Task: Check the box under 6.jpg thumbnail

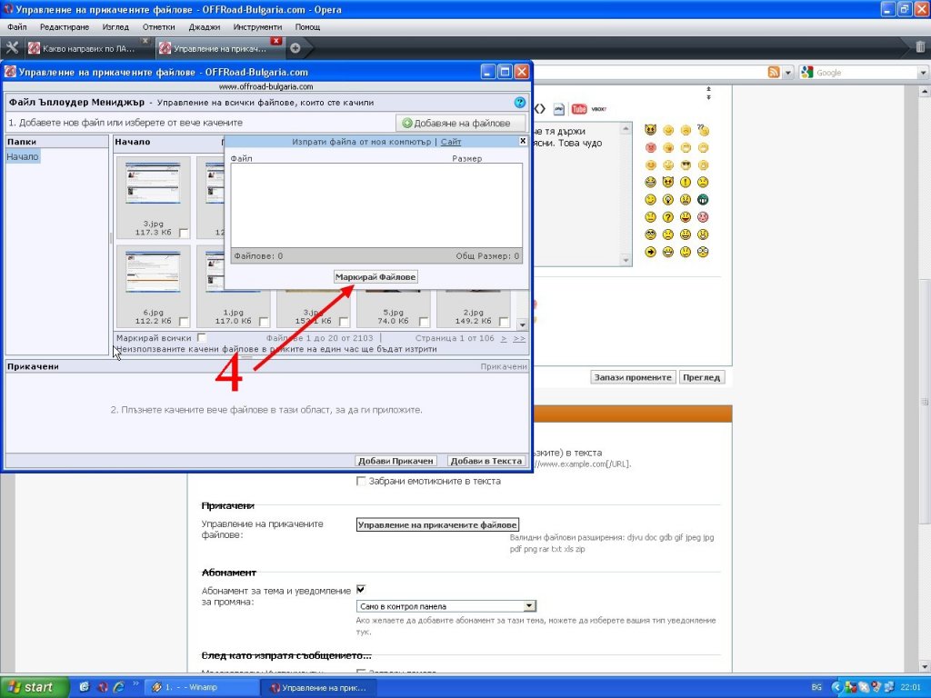Action: point(185,322)
